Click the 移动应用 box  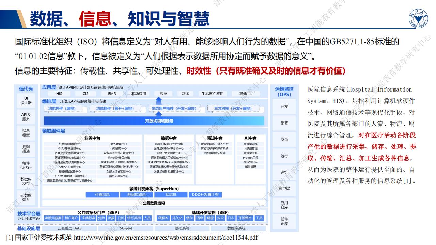point(139,94)
